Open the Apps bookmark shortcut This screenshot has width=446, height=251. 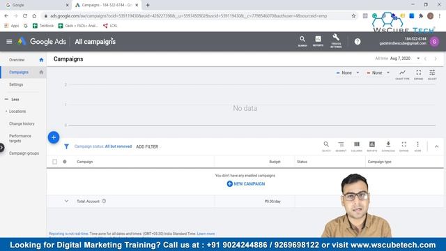point(12,26)
